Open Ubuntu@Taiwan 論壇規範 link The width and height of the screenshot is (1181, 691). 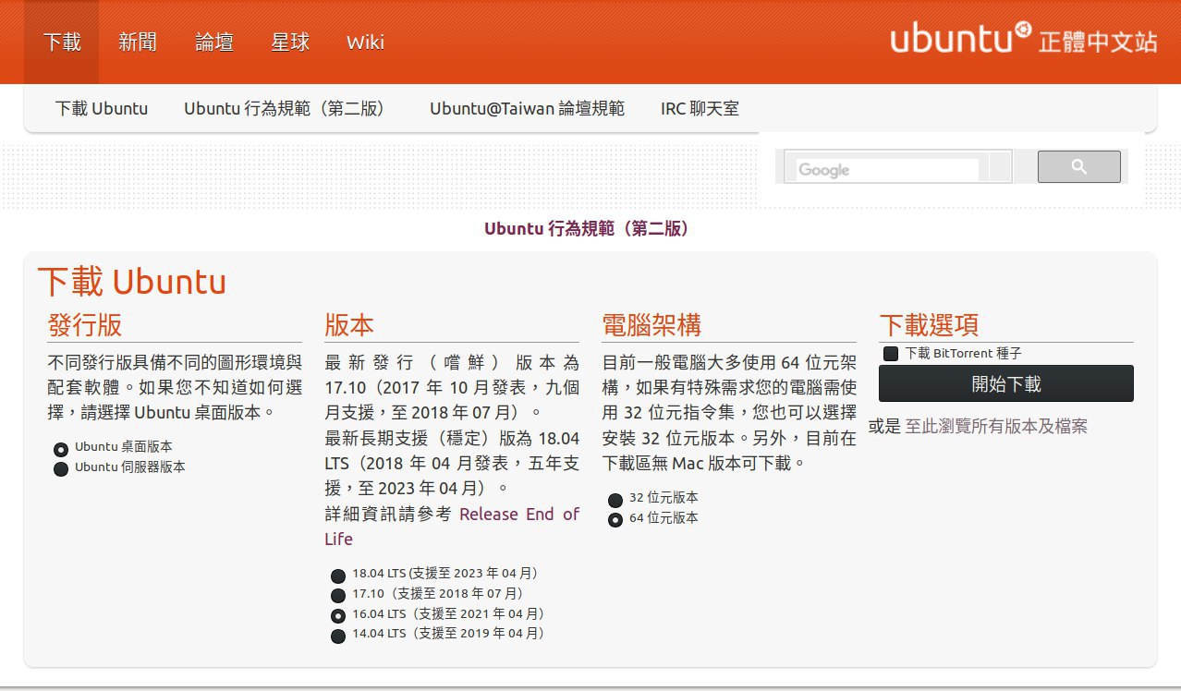(527, 108)
